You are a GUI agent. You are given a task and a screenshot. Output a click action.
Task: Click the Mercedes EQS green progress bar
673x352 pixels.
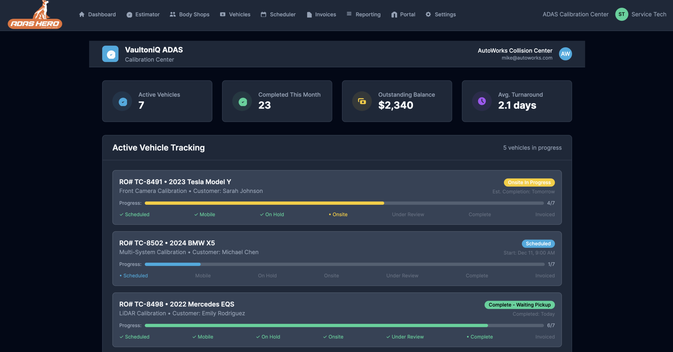[x=316, y=325]
